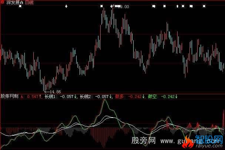The image size is (225, 150).
Task: Open the rightmost asterisk info marker
Action: click(204, 6)
